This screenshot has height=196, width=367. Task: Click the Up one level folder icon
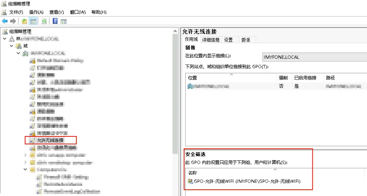pyautogui.click(x=24, y=21)
